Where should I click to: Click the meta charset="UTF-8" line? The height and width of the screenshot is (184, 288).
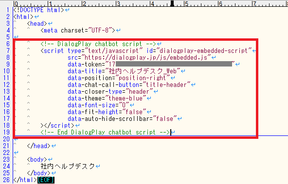(x=78, y=30)
